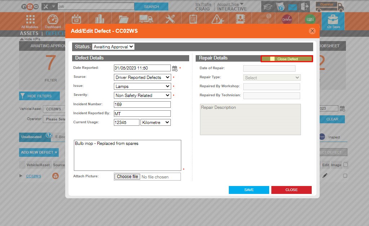Choose a file to attach a picture

click(x=127, y=176)
